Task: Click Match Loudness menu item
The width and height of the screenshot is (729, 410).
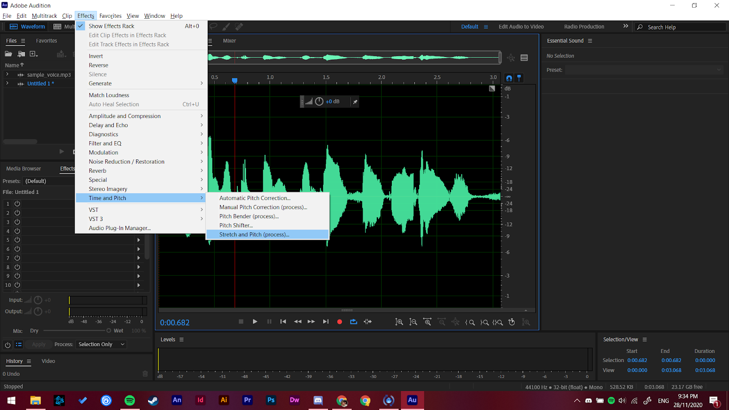Action: (141, 95)
